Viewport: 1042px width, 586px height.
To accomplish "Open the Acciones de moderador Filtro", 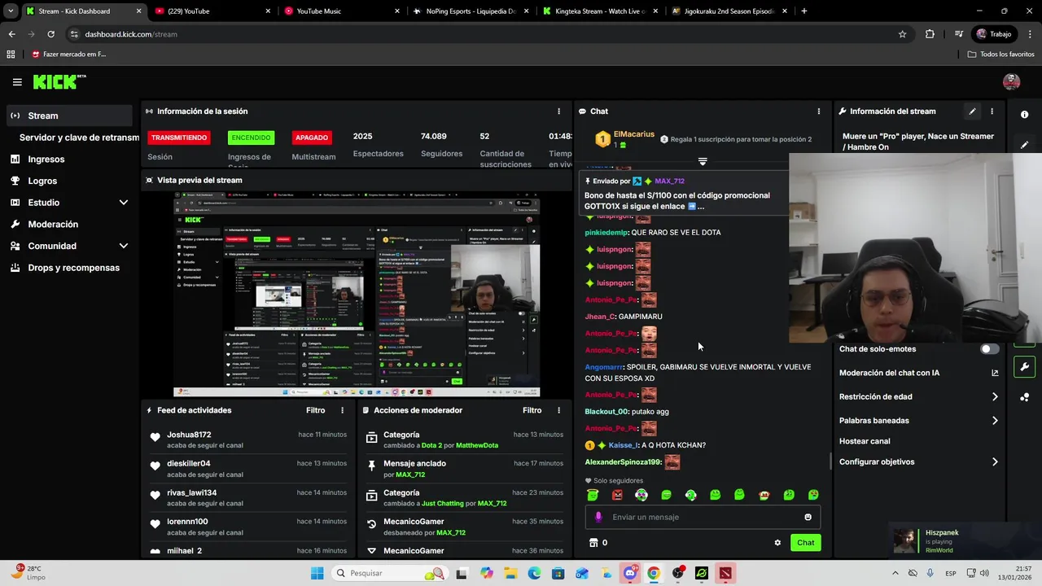I will tap(532, 410).
